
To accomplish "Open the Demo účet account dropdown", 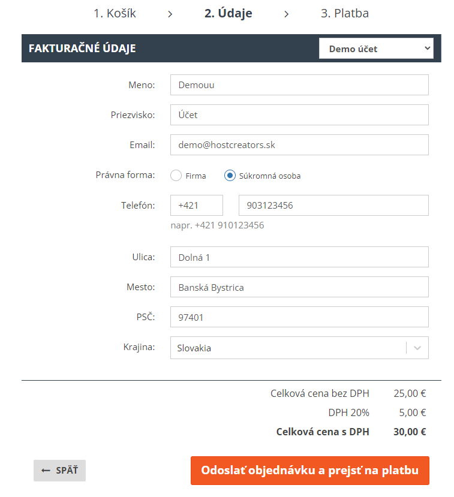I will (x=376, y=49).
